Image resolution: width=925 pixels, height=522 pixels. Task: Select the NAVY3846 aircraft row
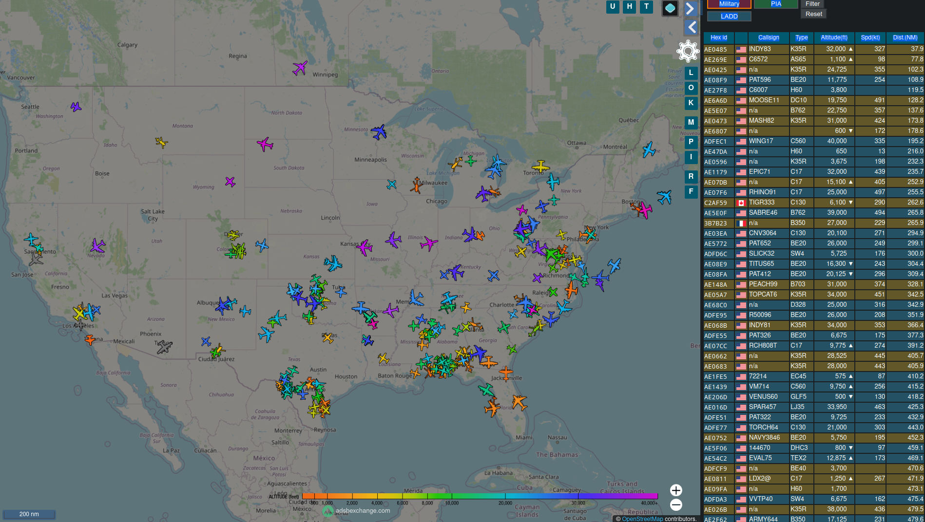(813, 438)
